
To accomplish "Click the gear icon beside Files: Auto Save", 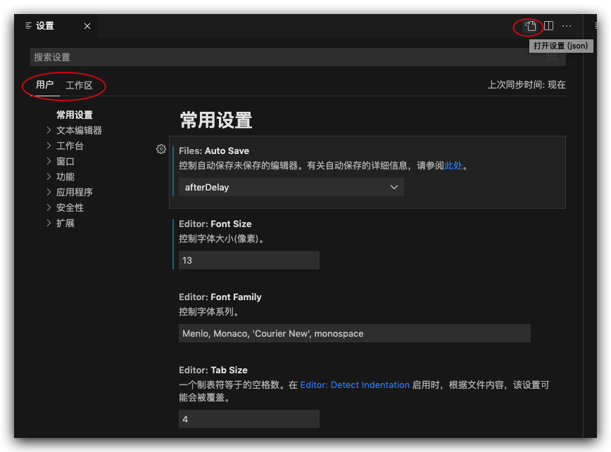I will [161, 149].
